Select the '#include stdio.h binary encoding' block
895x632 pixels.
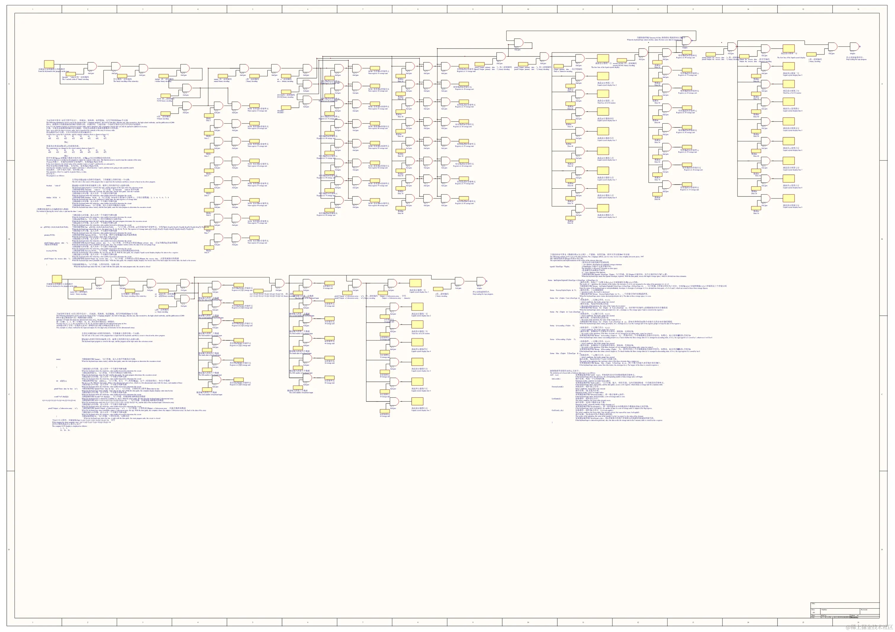70,74
